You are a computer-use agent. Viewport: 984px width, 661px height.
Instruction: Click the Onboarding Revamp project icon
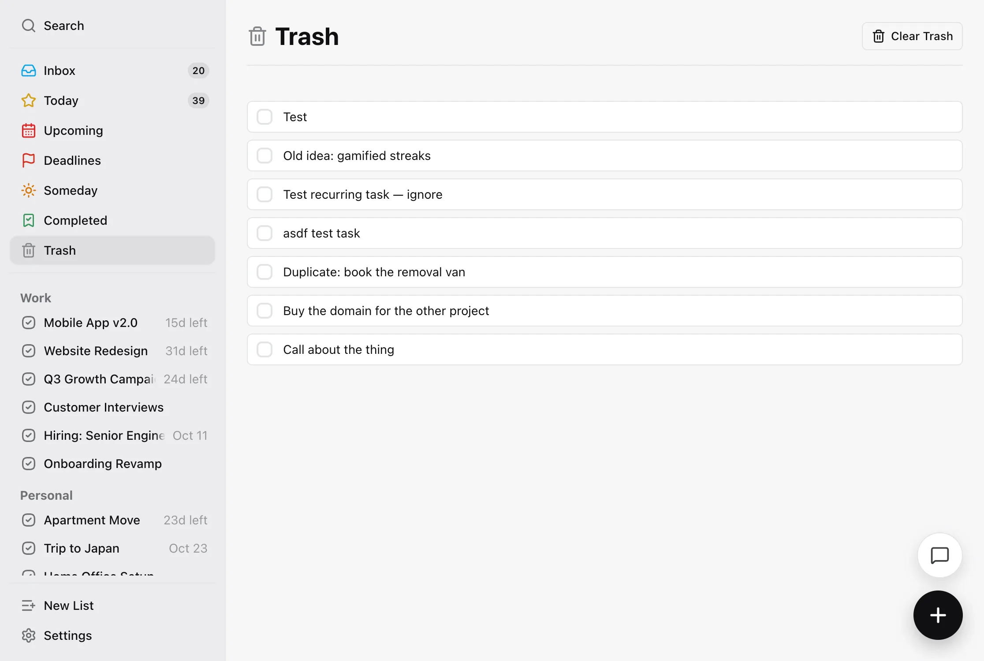pos(29,464)
